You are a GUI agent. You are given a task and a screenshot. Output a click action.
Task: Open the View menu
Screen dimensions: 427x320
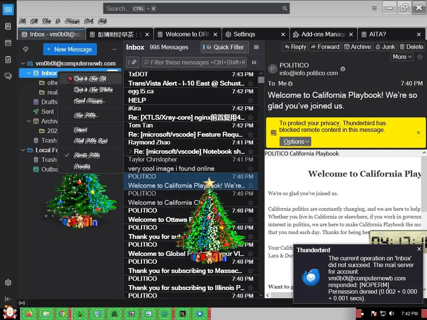click(x=46, y=21)
